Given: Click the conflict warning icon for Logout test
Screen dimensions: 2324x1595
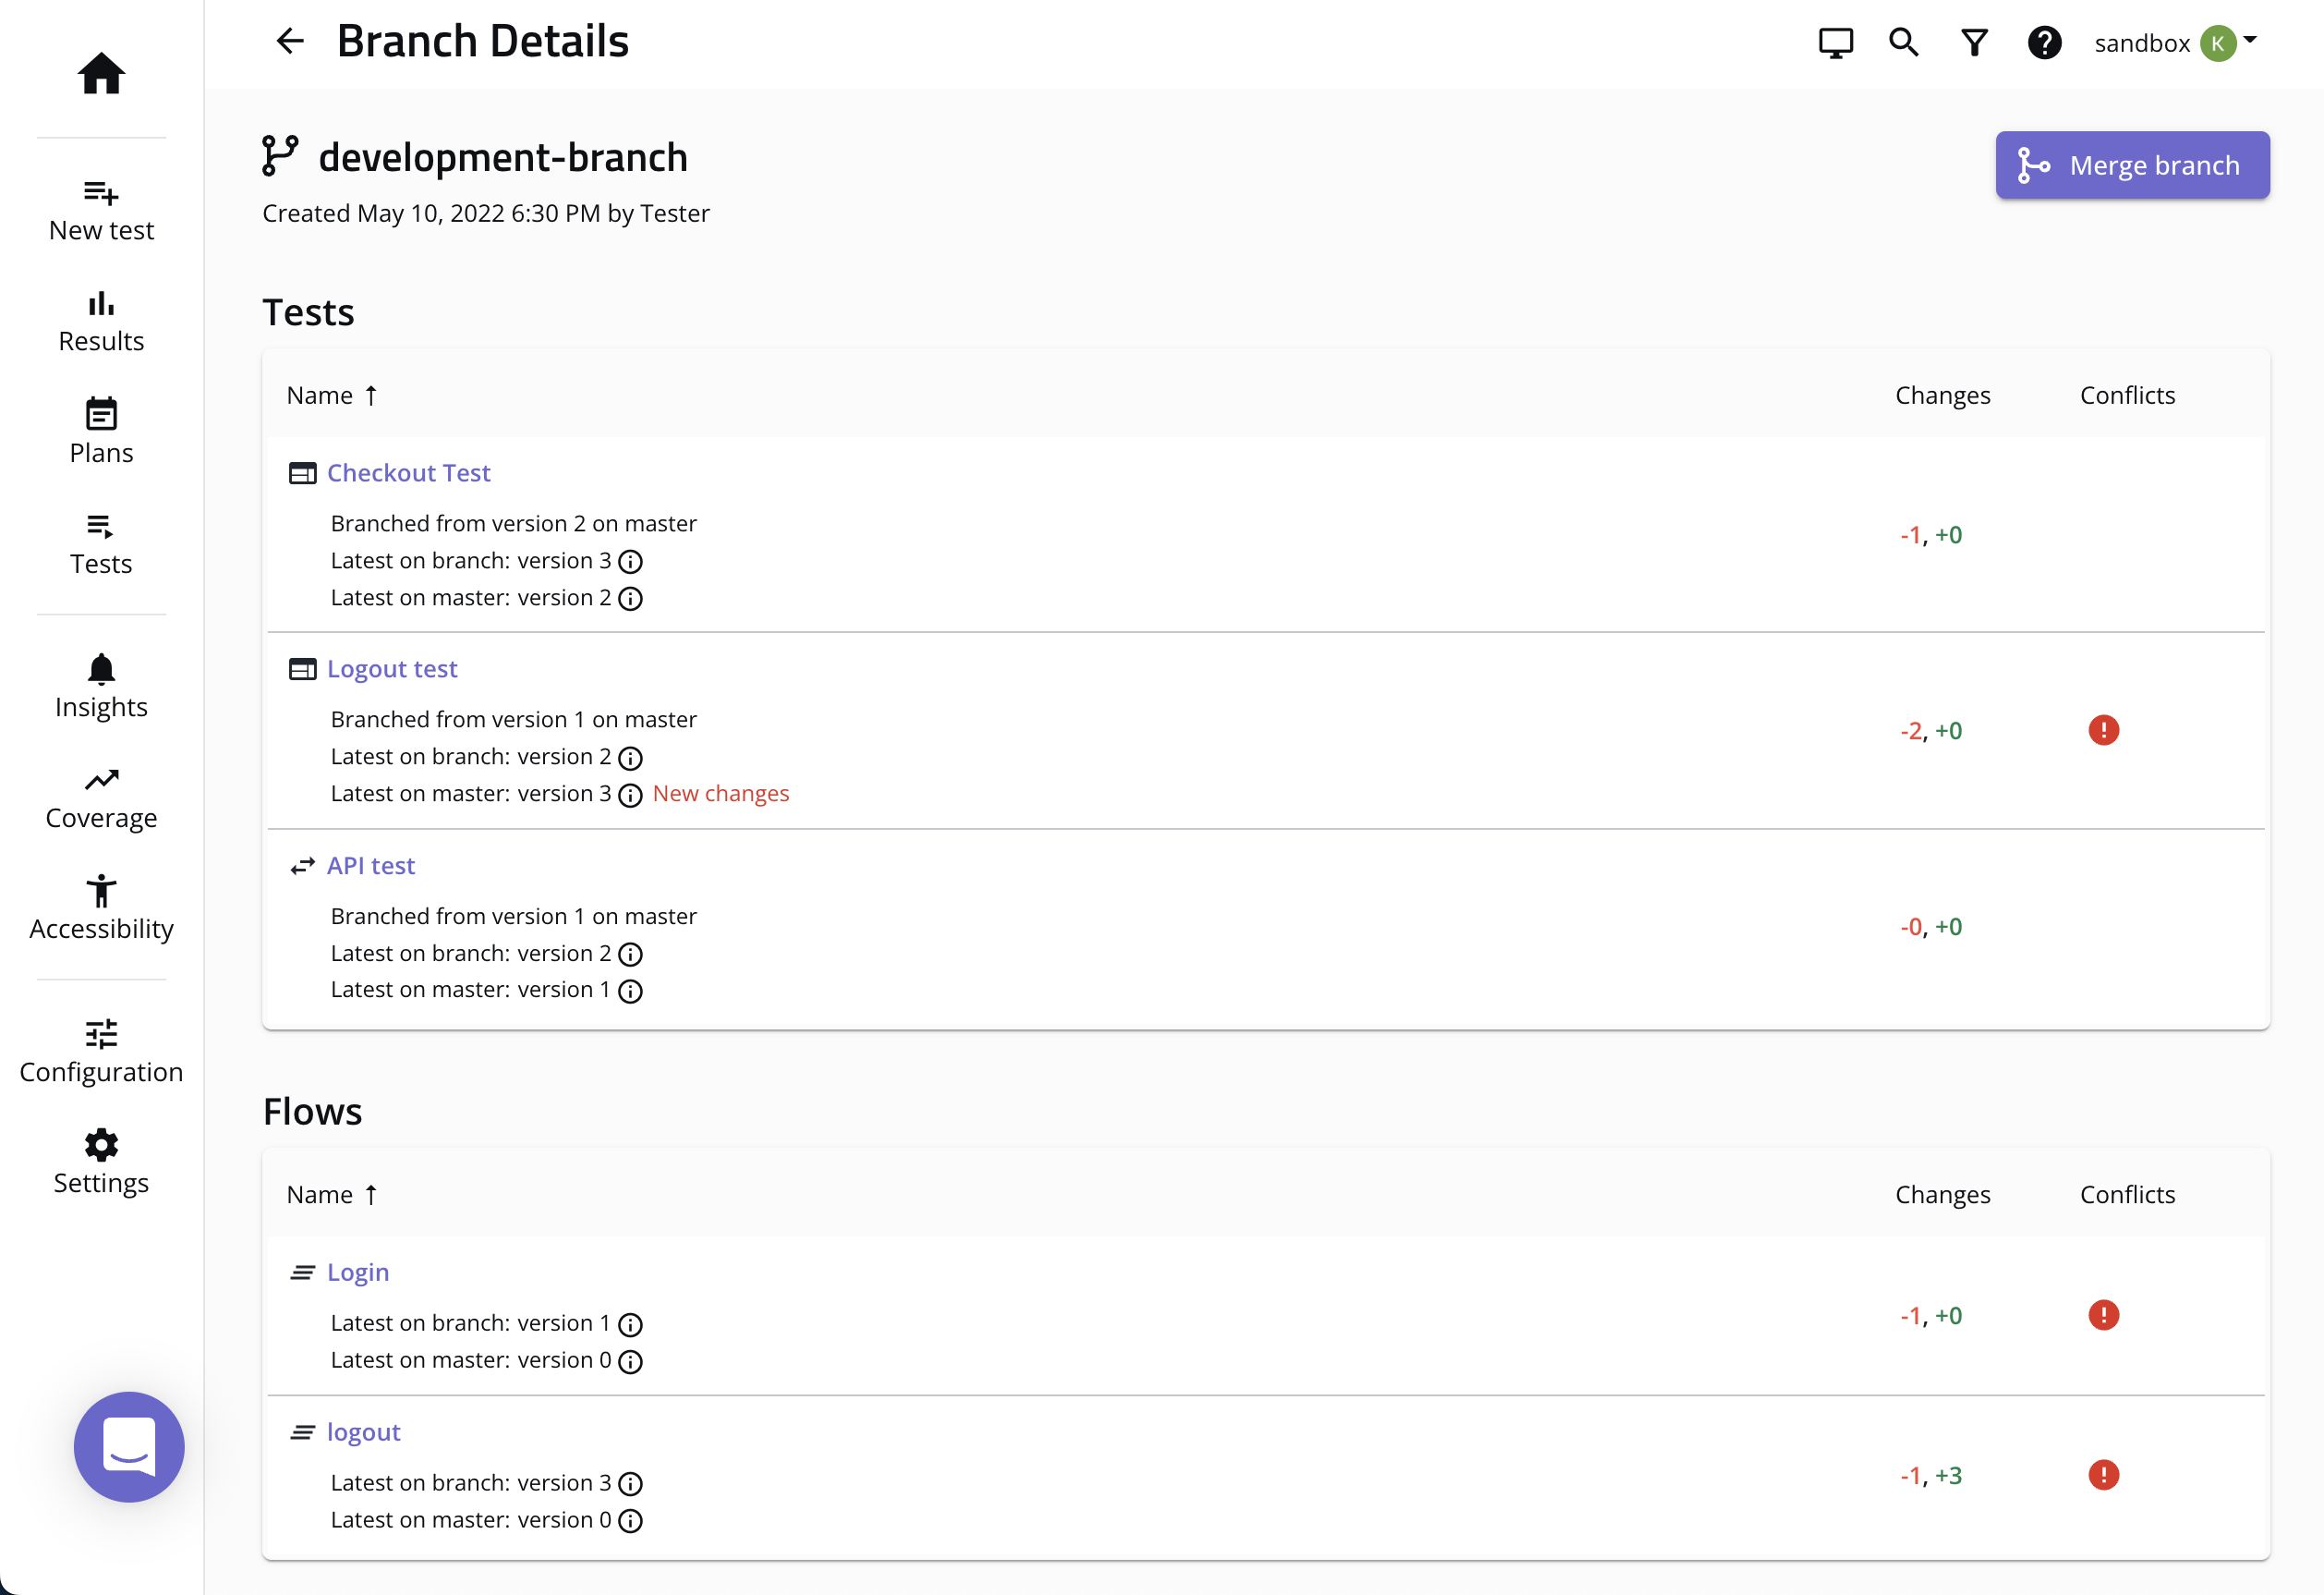Looking at the screenshot, I should pos(2103,730).
